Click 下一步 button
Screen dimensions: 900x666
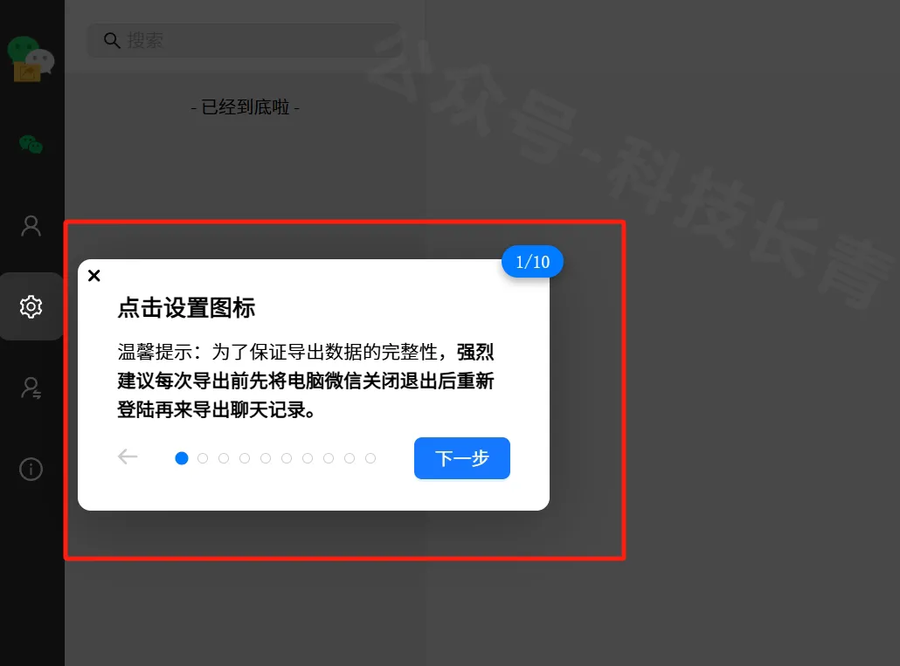click(x=462, y=458)
